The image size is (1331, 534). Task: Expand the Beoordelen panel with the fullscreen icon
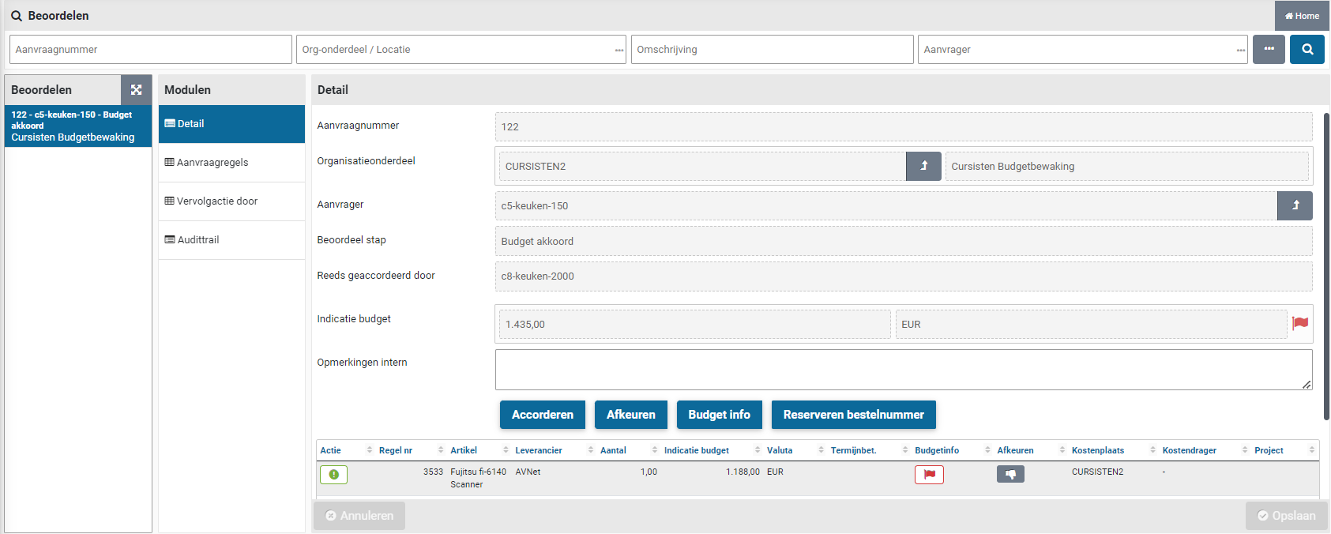(136, 90)
